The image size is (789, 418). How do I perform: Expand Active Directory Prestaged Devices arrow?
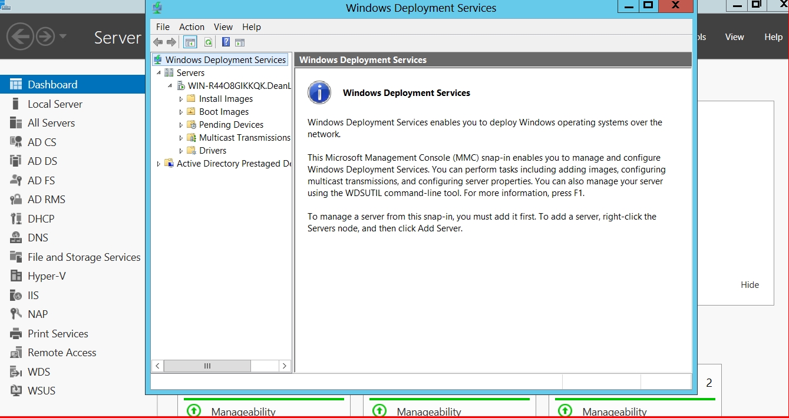coord(159,164)
